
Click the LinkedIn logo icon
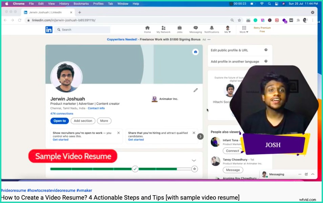(48, 29)
